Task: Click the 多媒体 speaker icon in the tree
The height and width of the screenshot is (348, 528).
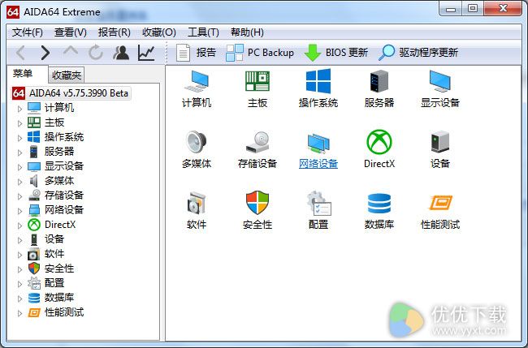Action: (34, 181)
